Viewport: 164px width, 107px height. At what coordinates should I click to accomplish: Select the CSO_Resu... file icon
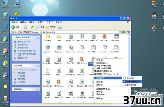[82, 59]
